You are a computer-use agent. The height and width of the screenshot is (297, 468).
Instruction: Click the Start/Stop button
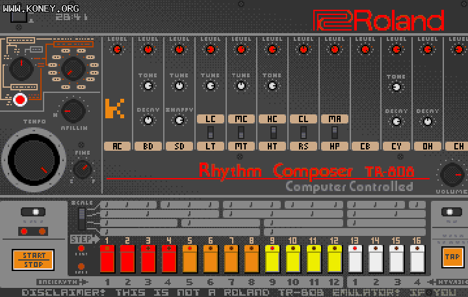tap(33, 260)
